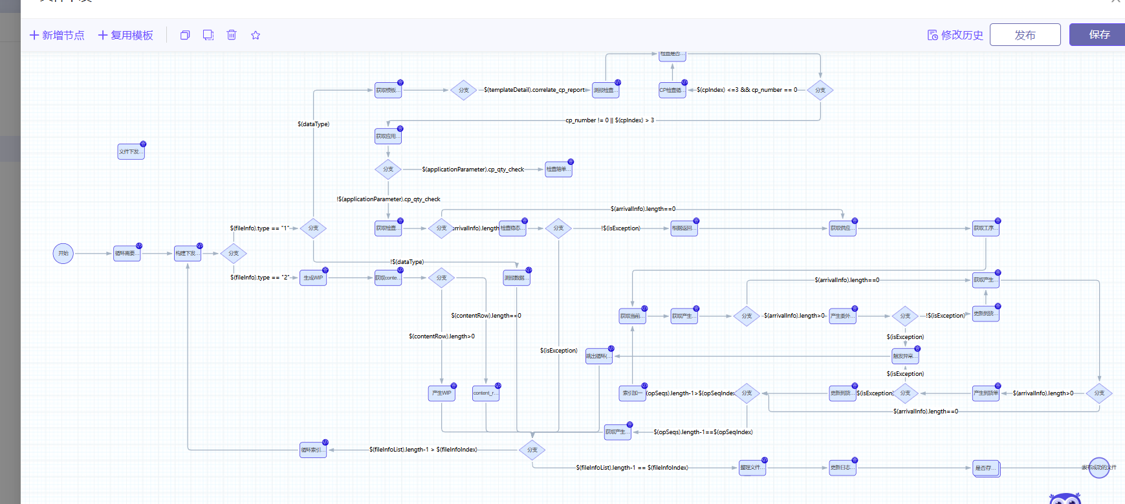Image resolution: width=1125 pixels, height=504 pixels.
Task: Select the 开始 start circle node
Action: point(63,254)
